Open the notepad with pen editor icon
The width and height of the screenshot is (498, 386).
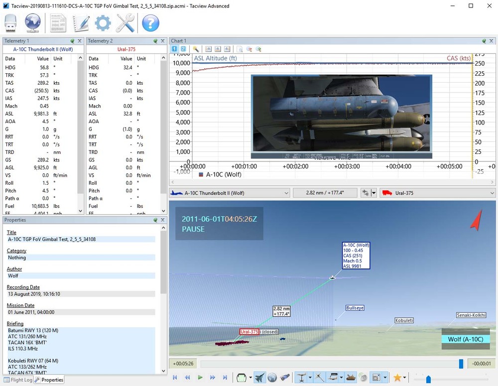coord(81,23)
